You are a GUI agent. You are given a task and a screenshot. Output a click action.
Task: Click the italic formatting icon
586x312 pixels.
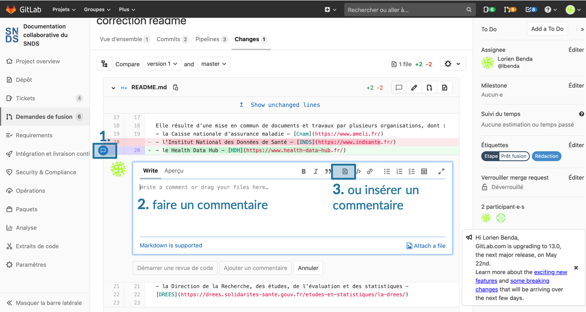click(x=316, y=171)
